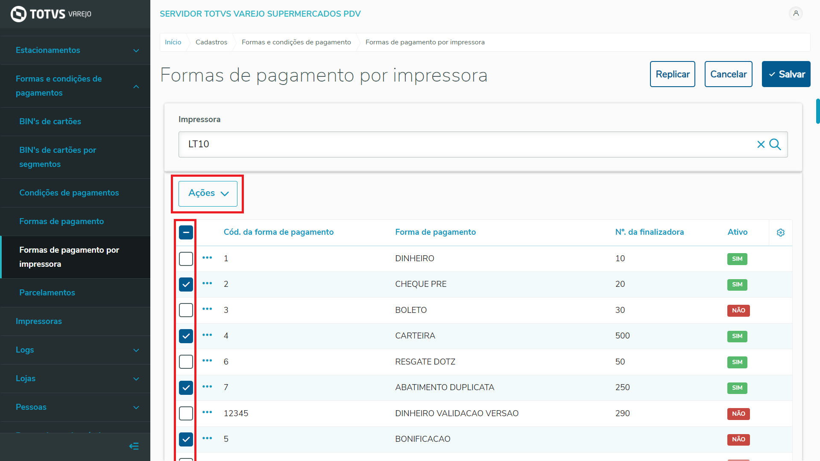The image size is (820, 461).
Task: Open table column settings gear
Action: [780, 233]
